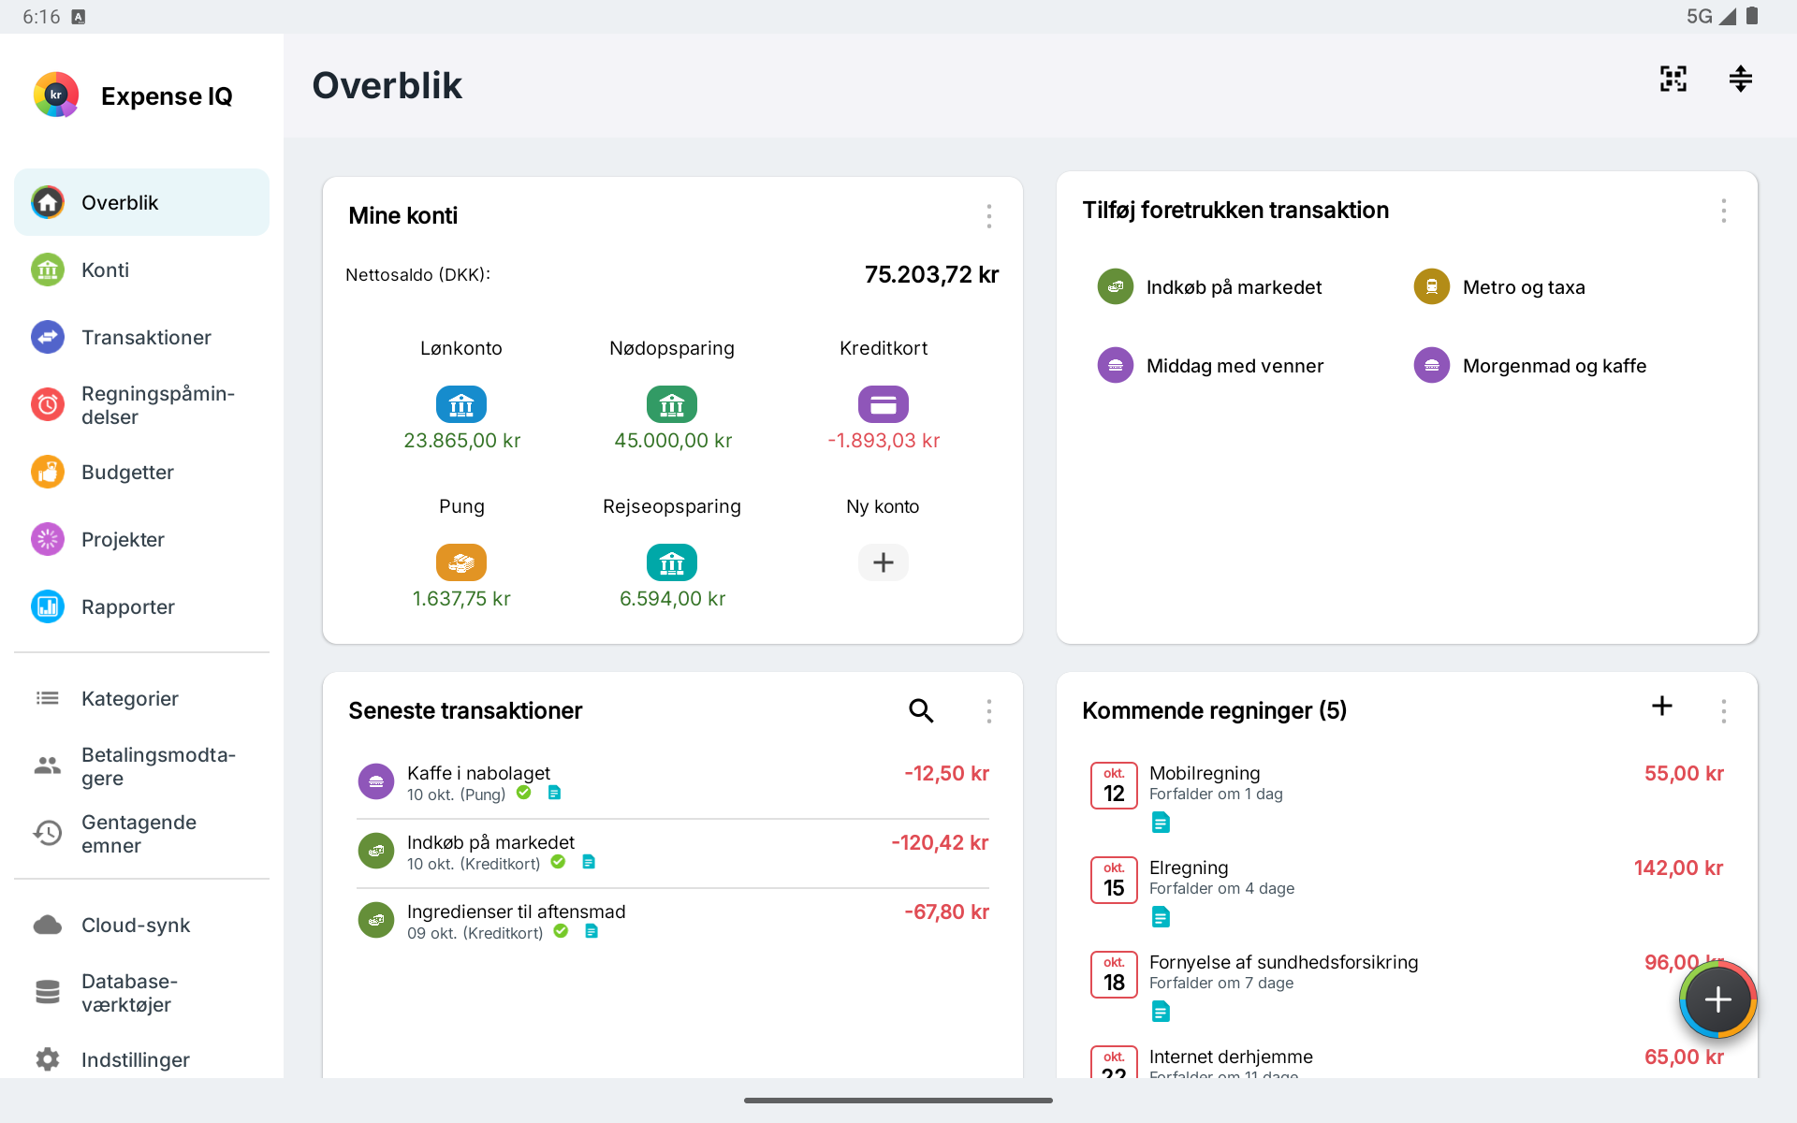This screenshot has width=1797, height=1123.
Task: Open the Pung wallet account icon
Action: click(x=461, y=562)
